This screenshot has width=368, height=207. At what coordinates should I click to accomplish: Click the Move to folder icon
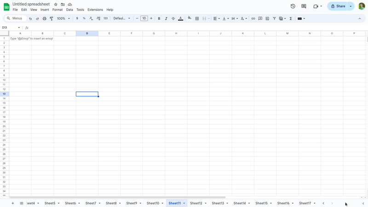[x=63, y=5]
